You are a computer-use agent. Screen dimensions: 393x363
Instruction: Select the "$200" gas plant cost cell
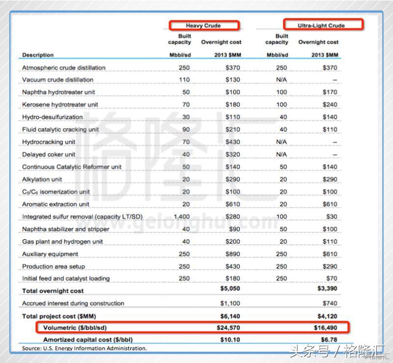[x=232, y=242]
